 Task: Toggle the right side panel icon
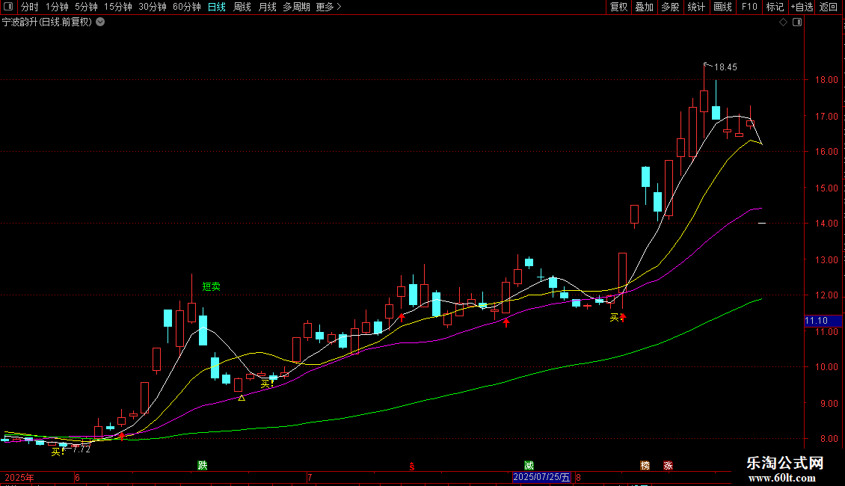tap(797, 22)
